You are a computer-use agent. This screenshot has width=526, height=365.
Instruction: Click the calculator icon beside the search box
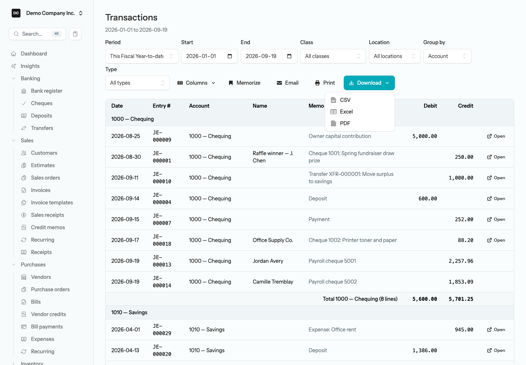point(75,34)
